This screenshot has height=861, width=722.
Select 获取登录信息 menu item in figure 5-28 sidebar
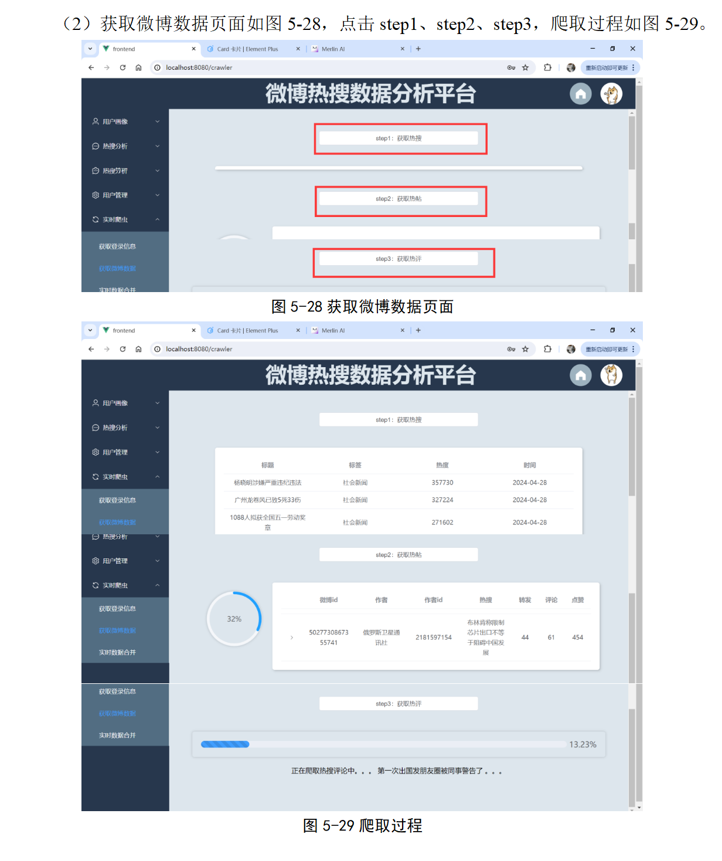coord(117,246)
